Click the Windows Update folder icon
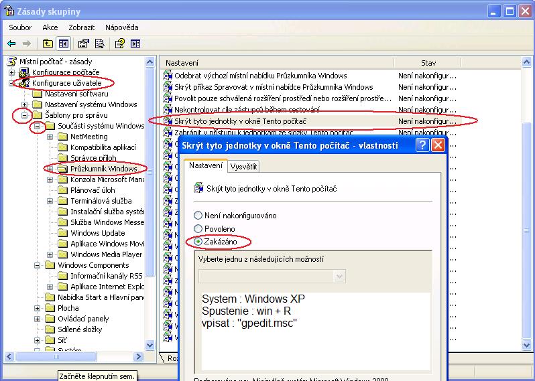Viewport: 535px width, 381px height. [x=63, y=233]
